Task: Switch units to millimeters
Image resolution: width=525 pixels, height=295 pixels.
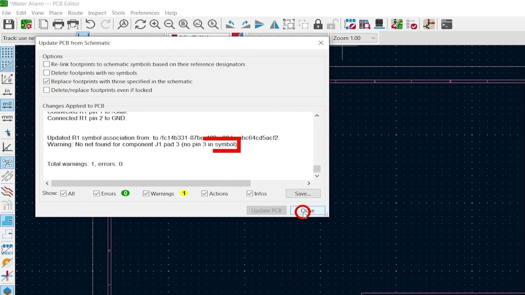Action: 7,118
